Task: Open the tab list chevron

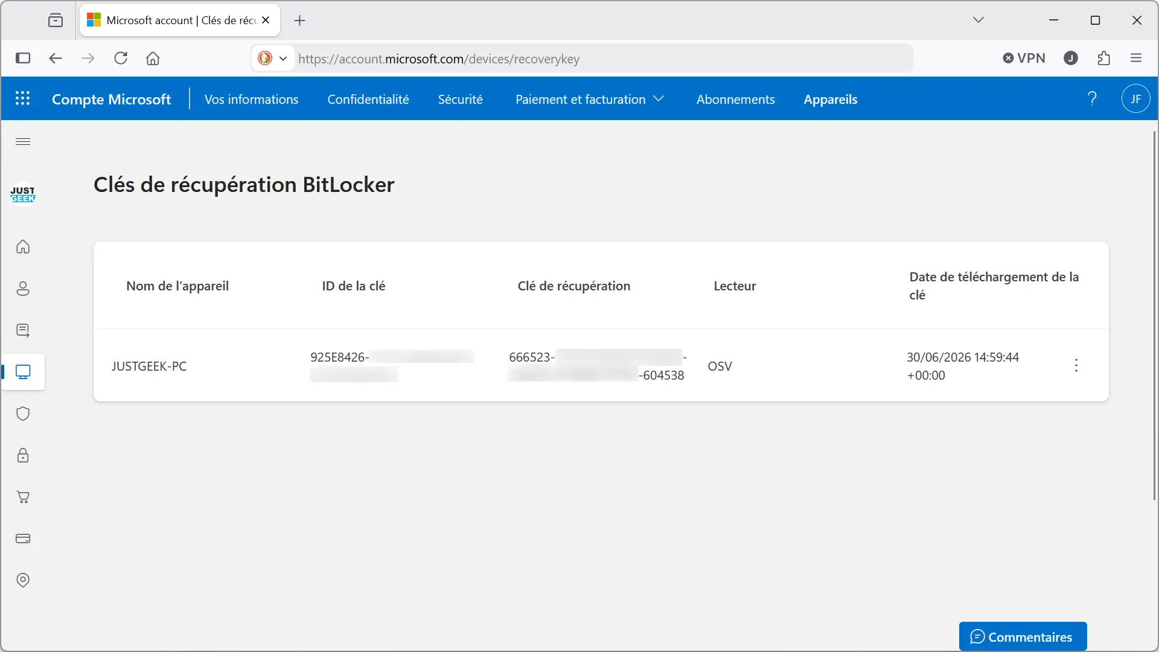Action: tap(979, 20)
